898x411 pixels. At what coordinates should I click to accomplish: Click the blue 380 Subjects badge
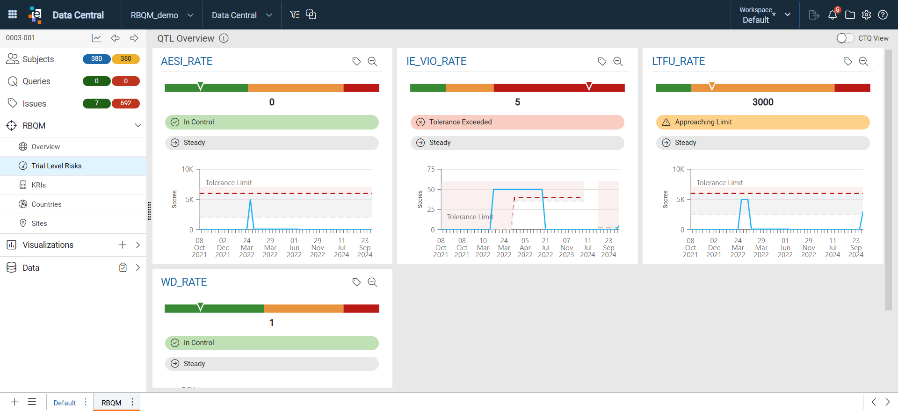[96, 59]
